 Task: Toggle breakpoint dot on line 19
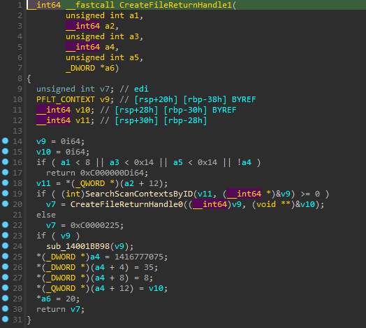click(5, 193)
